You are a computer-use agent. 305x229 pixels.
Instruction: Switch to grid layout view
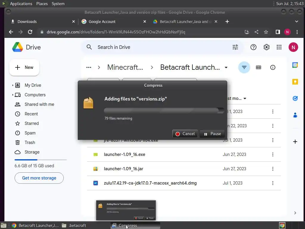click(x=258, y=67)
